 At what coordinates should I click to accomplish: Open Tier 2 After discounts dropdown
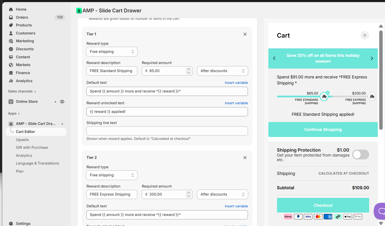(x=223, y=194)
